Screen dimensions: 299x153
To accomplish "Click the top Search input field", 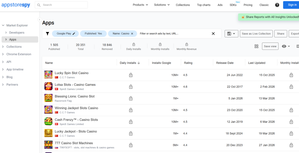I will (61, 5).
